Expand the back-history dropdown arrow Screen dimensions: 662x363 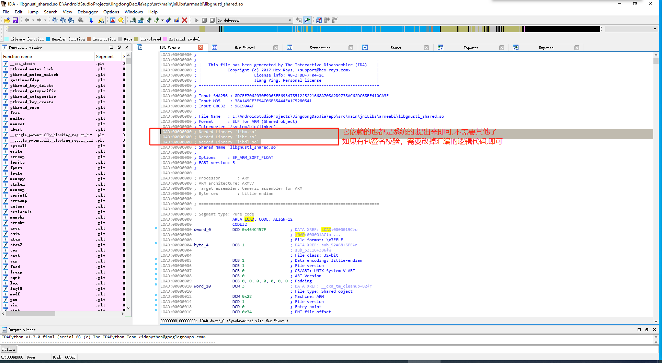33,20
